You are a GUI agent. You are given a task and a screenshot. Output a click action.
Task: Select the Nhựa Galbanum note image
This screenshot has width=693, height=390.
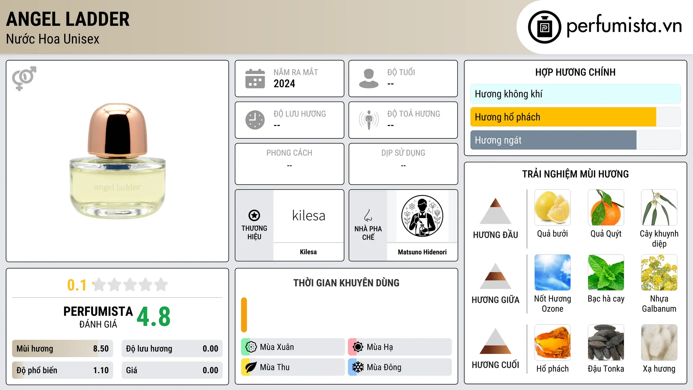(x=659, y=273)
